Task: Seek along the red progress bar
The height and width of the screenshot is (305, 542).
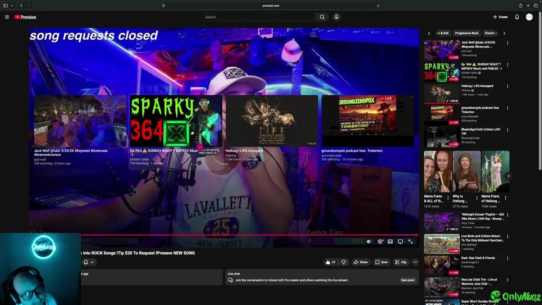Action: pyautogui.click(x=249, y=235)
